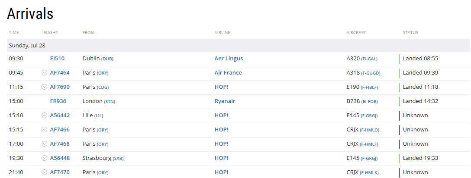The height and width of the screenshot is (178, 471).
Task: Open aircraft registration F-HMLF
Action: (369, 144)
